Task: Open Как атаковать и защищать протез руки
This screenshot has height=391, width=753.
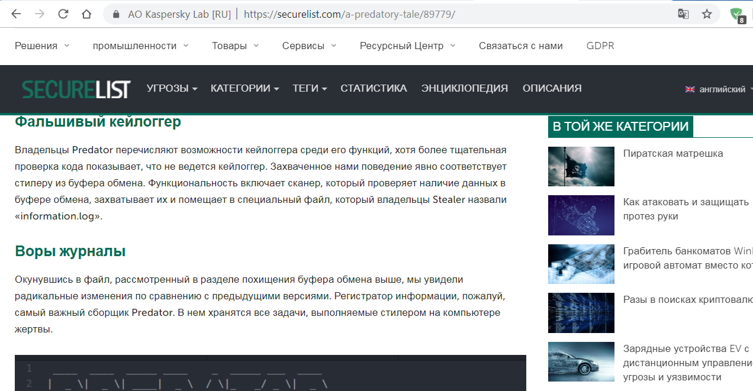Action: [686, 209]
